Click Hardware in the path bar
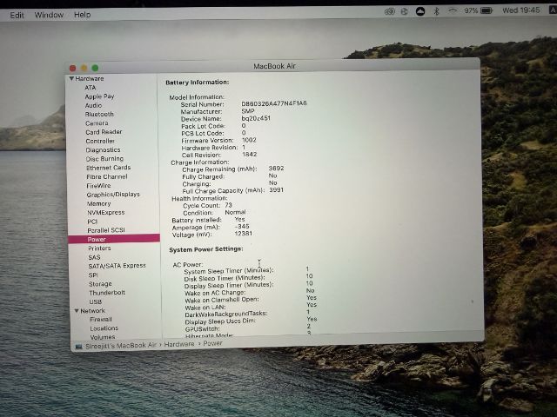This screenshot has height=417, width=557. [179, 344]
